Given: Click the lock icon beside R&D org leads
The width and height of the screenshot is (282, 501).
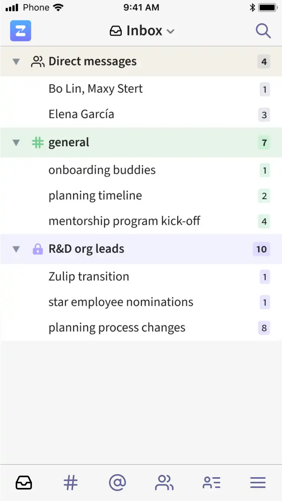Looking at the screenshot, I should 38,249.
